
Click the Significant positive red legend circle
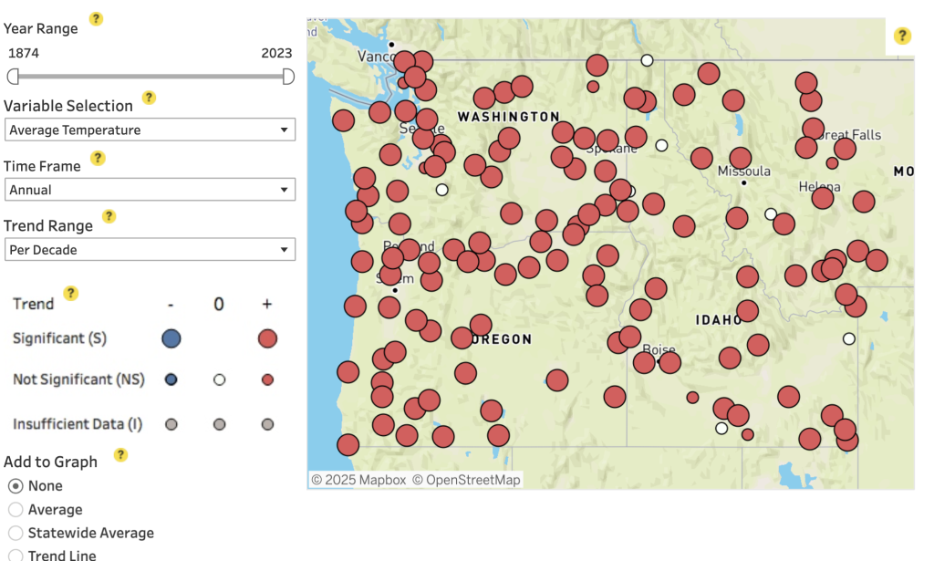pos(266,338)
